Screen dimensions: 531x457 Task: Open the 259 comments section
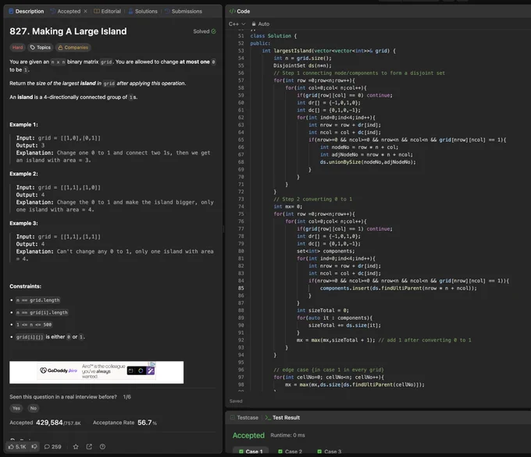coord(52,447)
